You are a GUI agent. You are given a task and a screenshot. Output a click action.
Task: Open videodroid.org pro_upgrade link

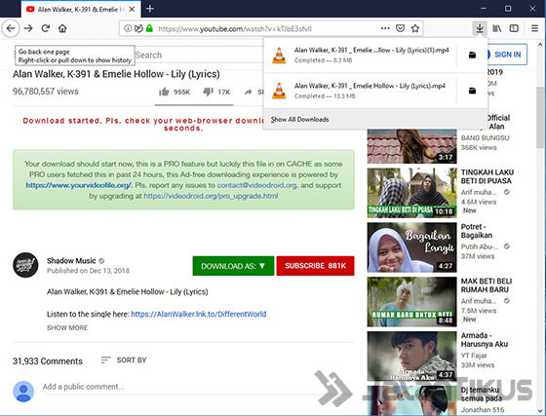211,196
